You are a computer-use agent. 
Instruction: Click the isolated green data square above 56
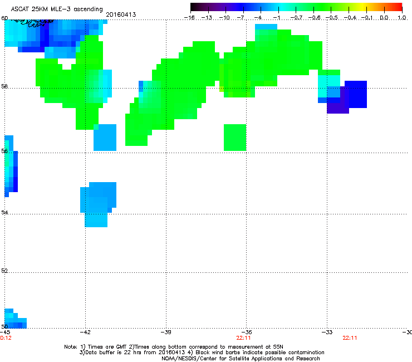(235, 138)
